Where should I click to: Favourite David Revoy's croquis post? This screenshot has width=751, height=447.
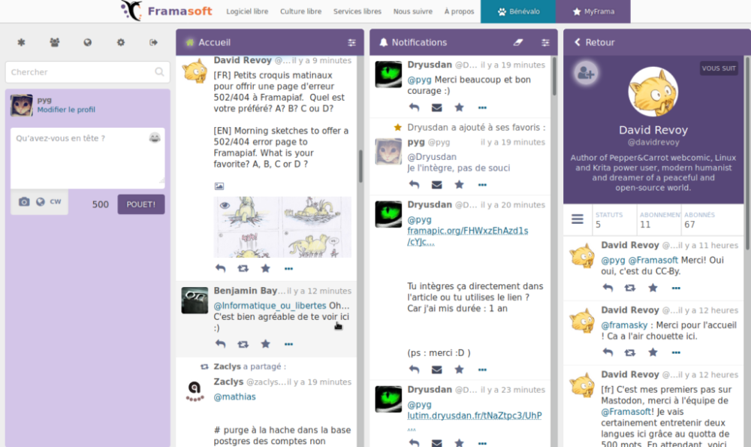[x=265, y=268]
